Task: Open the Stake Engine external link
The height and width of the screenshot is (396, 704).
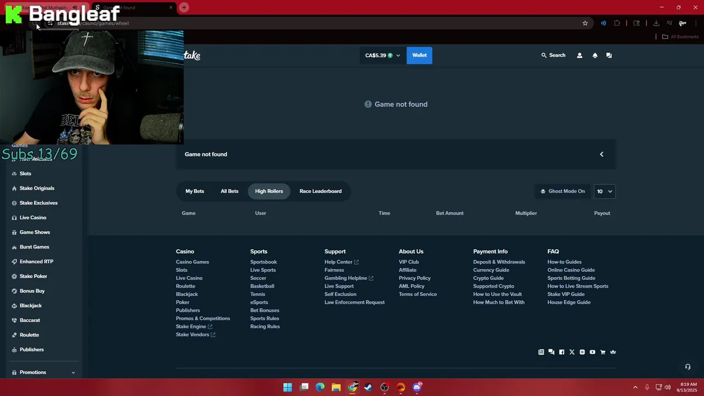Action: 194,327
